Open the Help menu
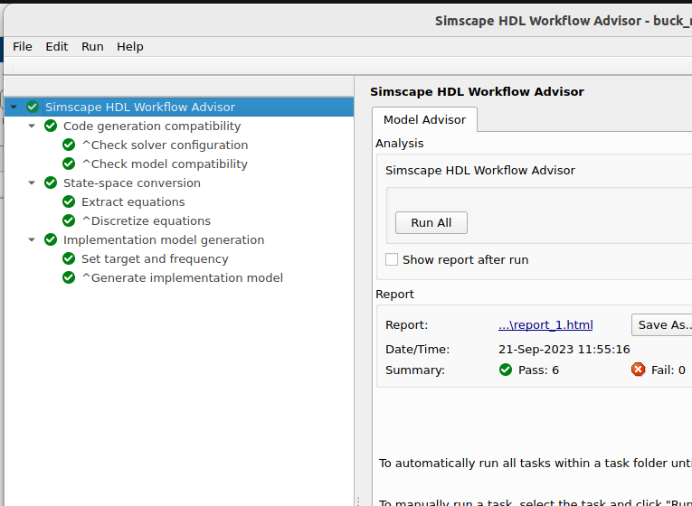692x506 pixels. pos(129,47)
